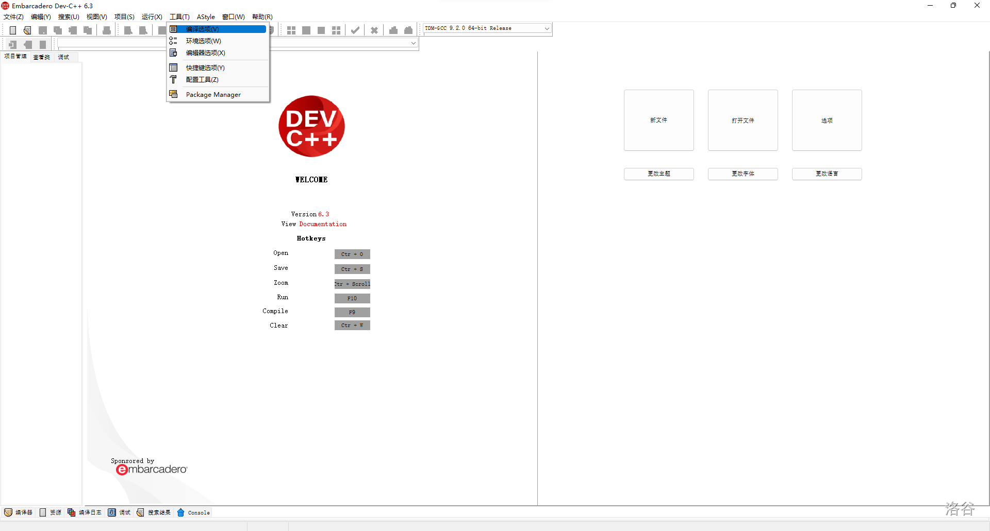
Task: Click the 更改语言 button
Action: (x=827, y=174)
